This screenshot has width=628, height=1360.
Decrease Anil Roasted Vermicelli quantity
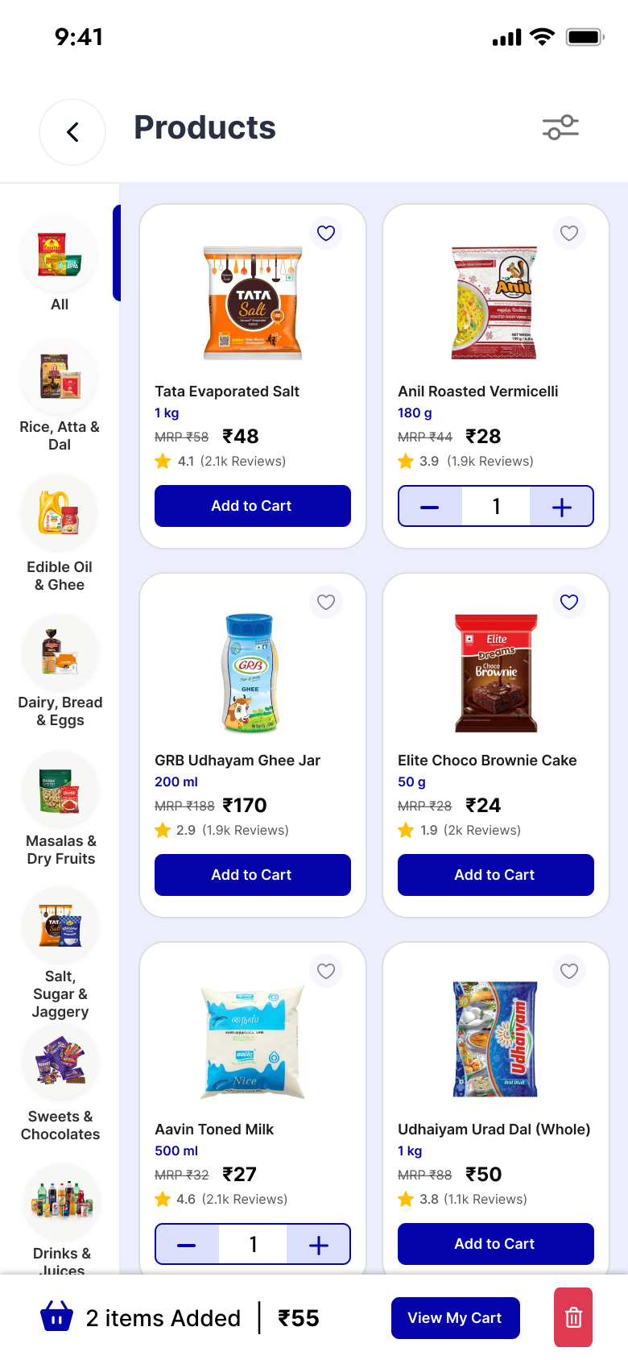point(430,507)
